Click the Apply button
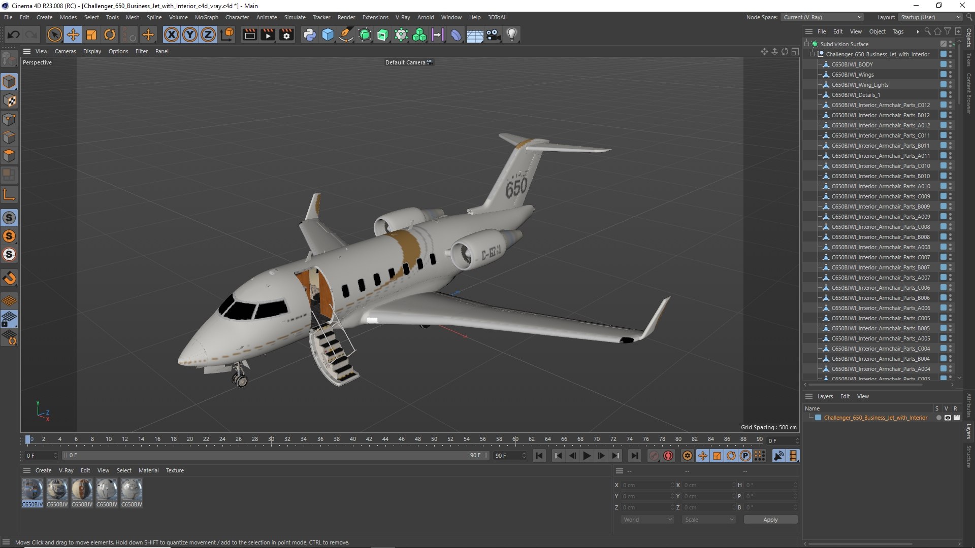The image size is (975, 548). [x=770, y=520]
